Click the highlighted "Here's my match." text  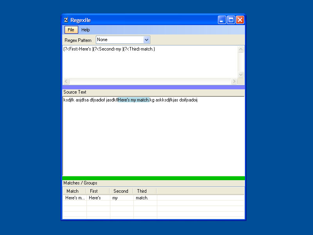pos(133,100)
